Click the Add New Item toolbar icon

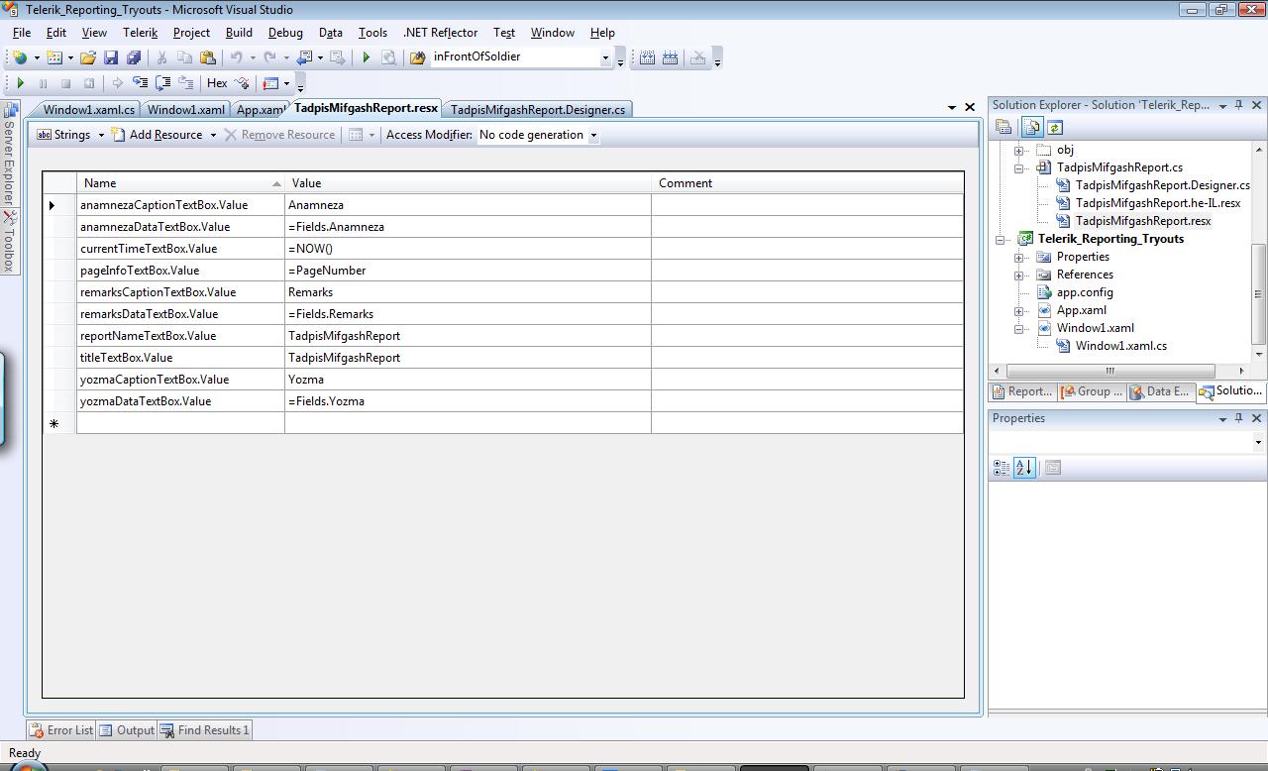54,57
